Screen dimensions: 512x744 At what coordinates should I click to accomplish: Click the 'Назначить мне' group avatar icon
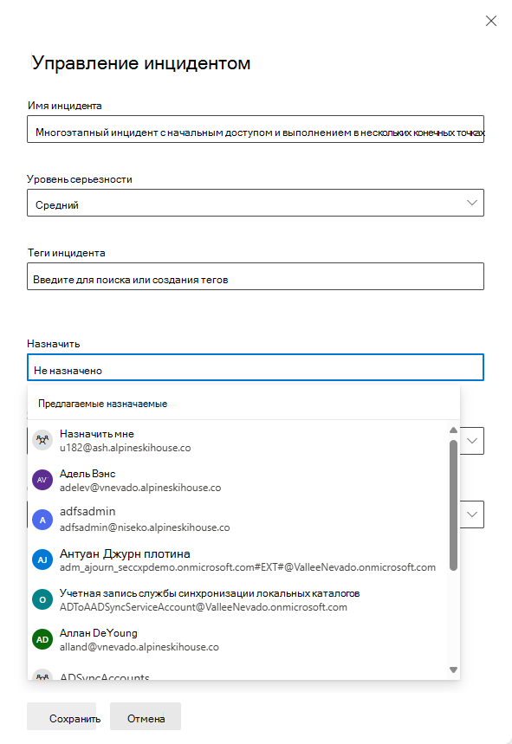42,440
